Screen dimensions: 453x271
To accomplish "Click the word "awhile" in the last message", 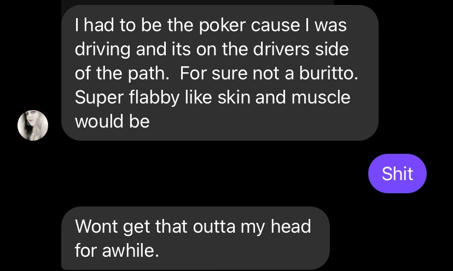I will click(x=131, y=250).
